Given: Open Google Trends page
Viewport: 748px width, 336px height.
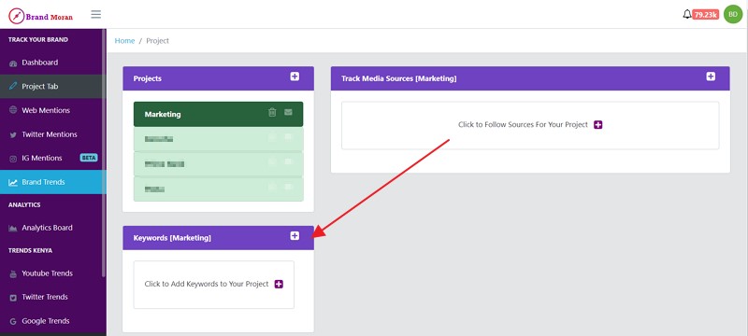Looking at the screenshot, I should click(53, 321).
